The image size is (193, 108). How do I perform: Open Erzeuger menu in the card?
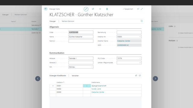(53, 21)
